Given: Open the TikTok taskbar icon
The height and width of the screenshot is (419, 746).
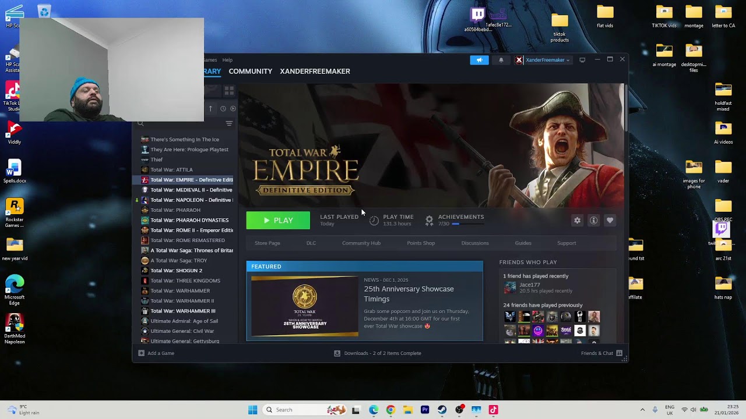Looking at the screenshot, I should tap(493, 410).
